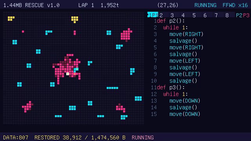Click the cyan six-cell block at grid's right edge
Image resolution: width=251 pixels, height=141 pixels.
(x=138, y=98)
